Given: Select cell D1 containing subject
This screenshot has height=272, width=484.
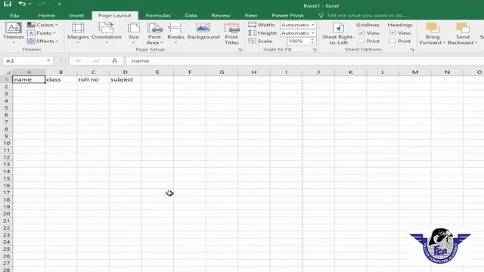Looking at the screenshot, I should 125,79.
